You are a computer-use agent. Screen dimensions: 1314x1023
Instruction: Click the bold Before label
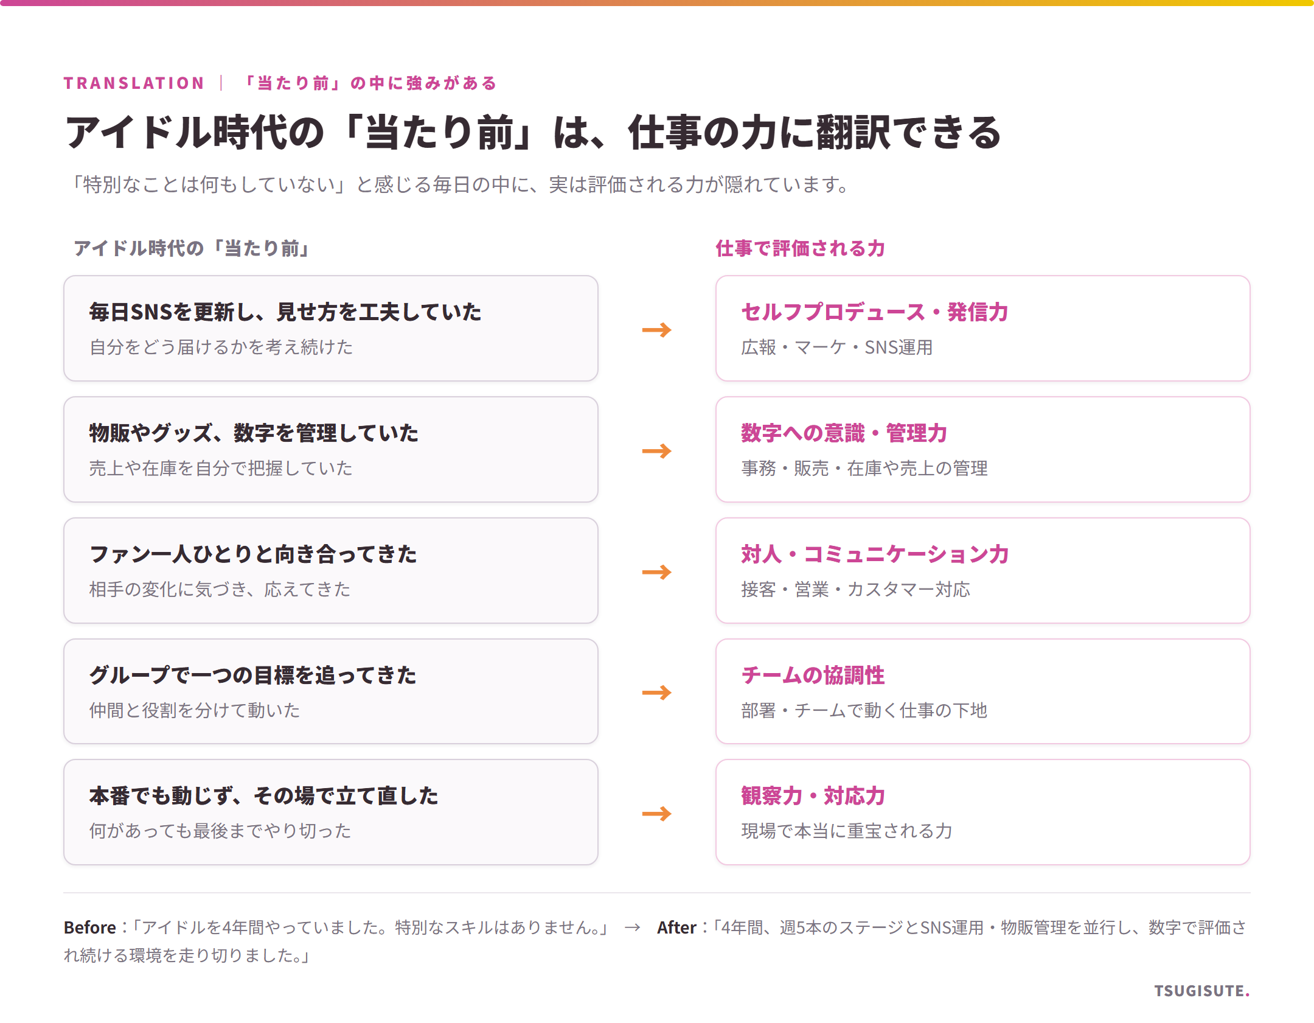click(90, 927)
